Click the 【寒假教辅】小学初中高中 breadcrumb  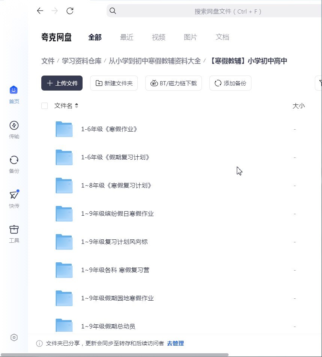tap(248, 61)
